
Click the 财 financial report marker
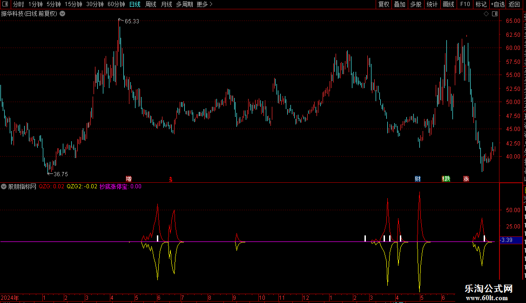[418, 179]
